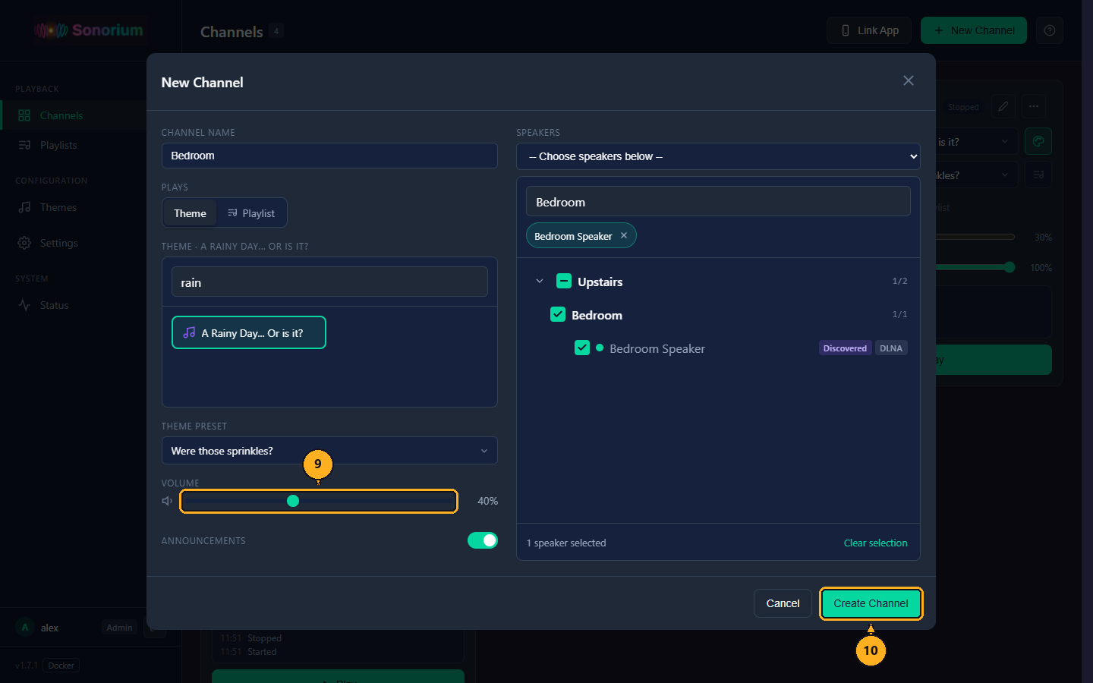Click the Create Channel button
This screenshot has height=683, width=1093.
click(871, 603)
